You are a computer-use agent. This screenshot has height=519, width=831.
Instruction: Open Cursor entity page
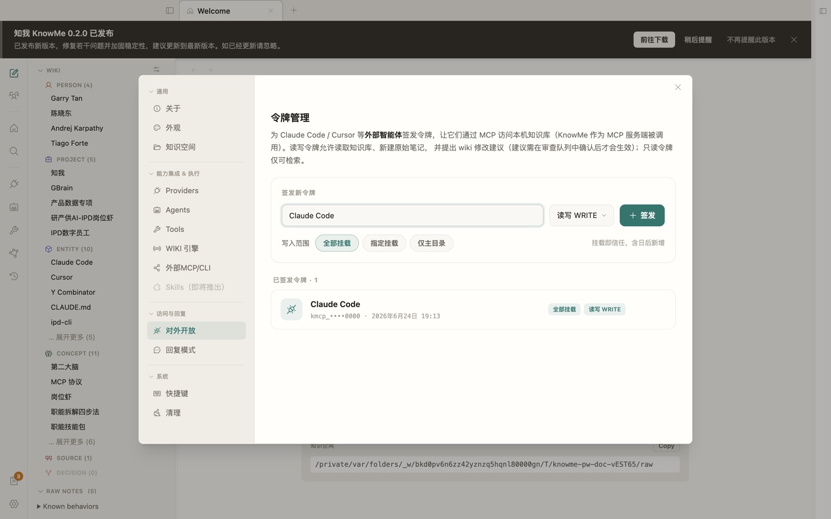coord(62,277)
